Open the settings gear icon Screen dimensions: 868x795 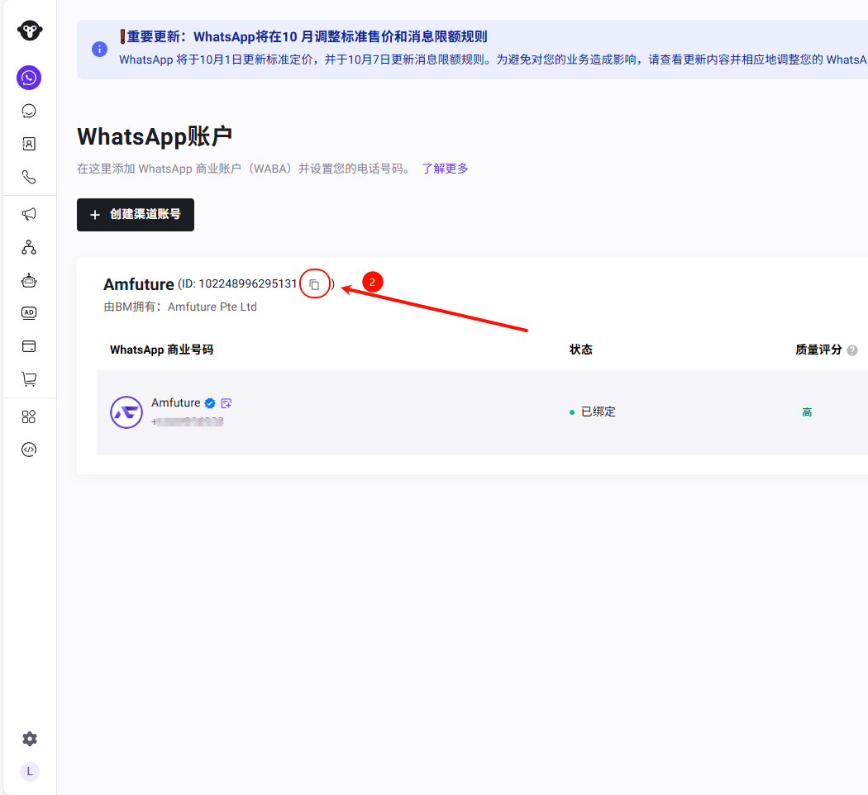[29, 739]
